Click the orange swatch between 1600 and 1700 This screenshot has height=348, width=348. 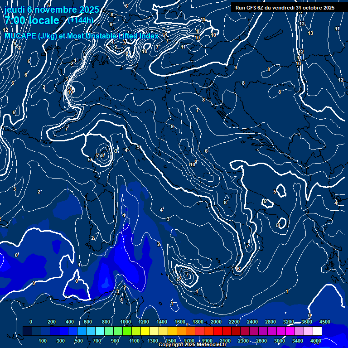click(x=181, y=331)
